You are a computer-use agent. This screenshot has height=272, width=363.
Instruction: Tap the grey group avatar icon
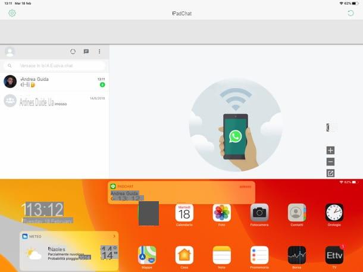coord(10,101)
